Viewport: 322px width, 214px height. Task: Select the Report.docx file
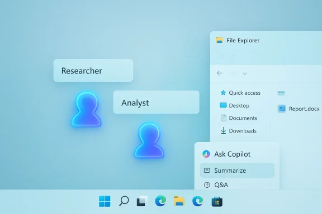299,109
